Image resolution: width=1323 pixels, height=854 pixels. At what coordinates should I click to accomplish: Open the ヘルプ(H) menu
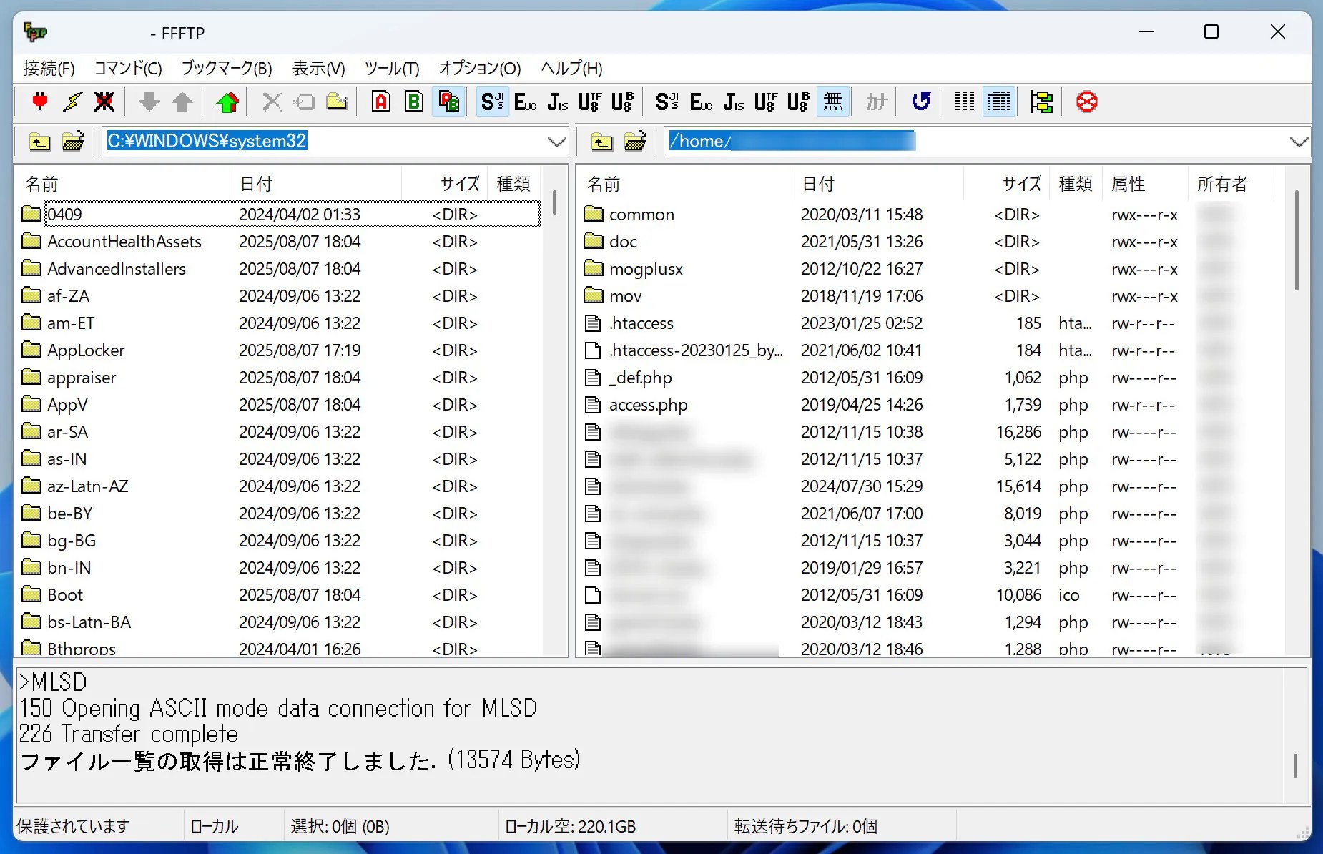point(571,68)
